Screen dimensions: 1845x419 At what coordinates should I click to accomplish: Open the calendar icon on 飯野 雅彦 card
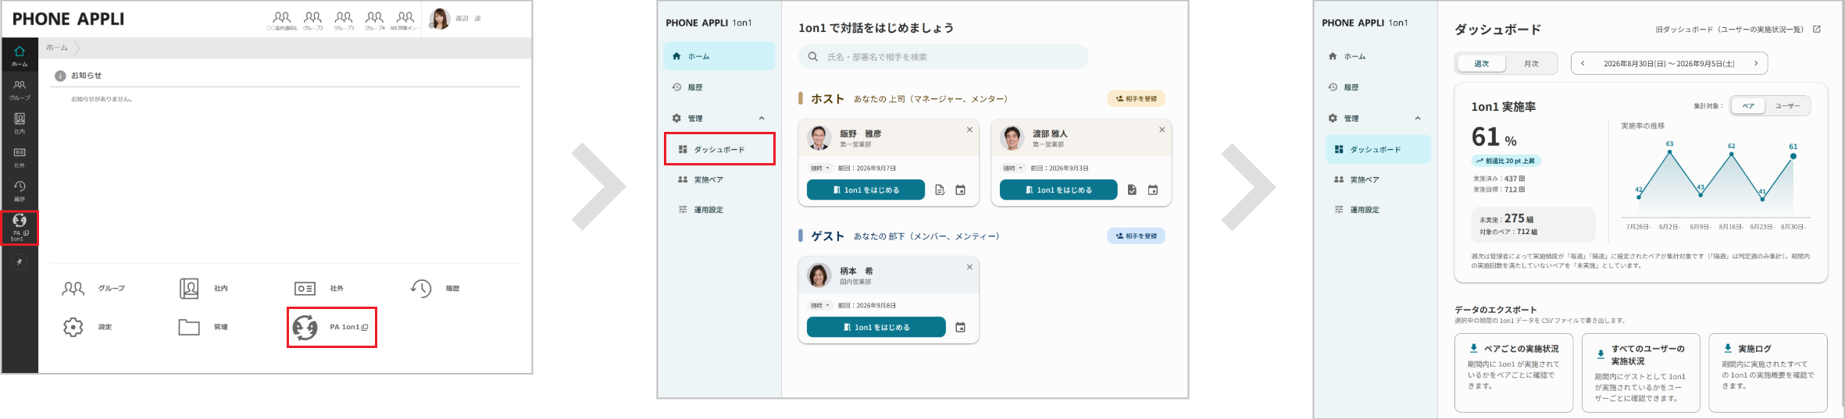point(961,190)
